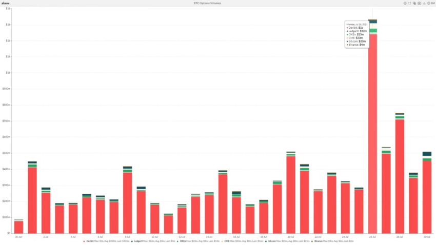The image size is (436, 245).
Task: Click the skew. logo
Action: (6, 3)
